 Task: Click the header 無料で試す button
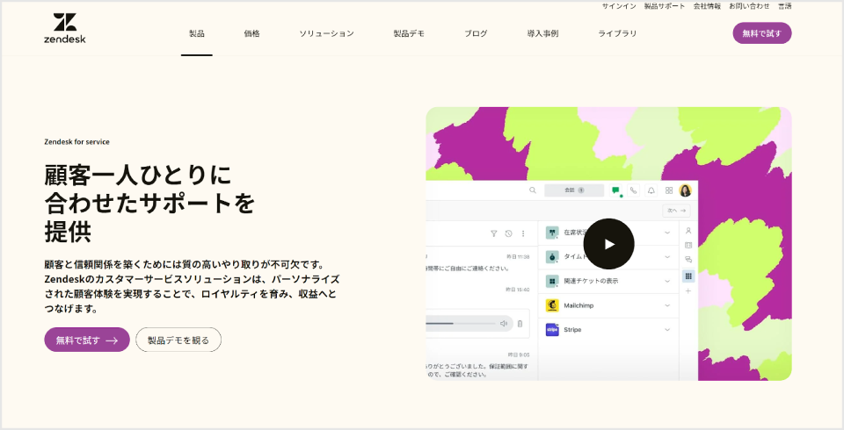761,33
